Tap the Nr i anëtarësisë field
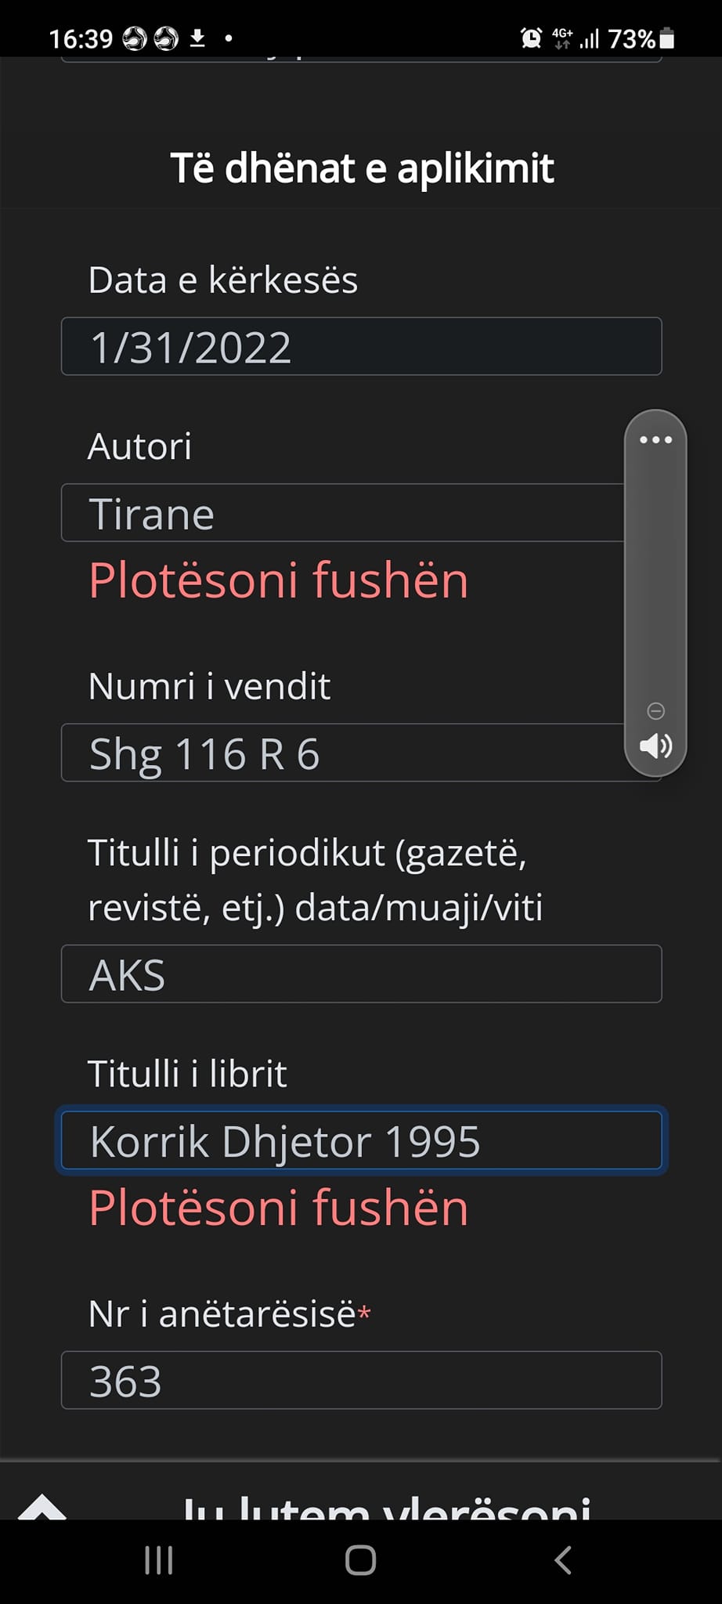The width and height of the screenshot is (722, 1604). tap(361, 1380)
